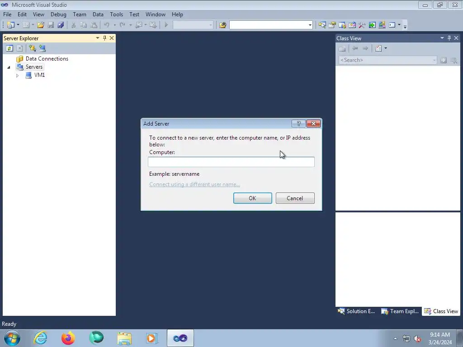Click the Start Debugging play icon
Viewport: 463px width, 347px height.
click(x=166, y=25)
